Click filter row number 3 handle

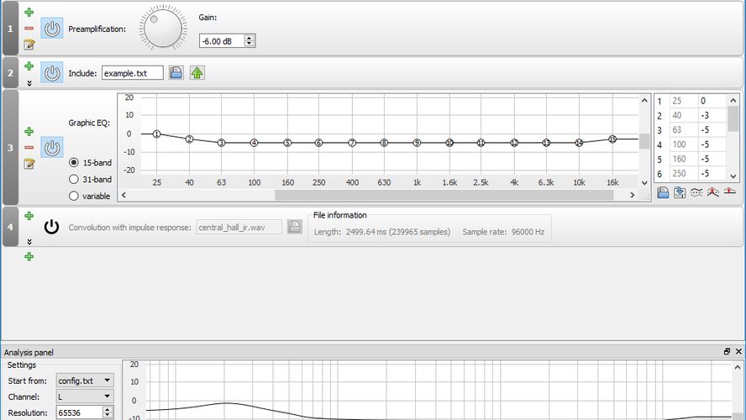click(x=10, y=148)
